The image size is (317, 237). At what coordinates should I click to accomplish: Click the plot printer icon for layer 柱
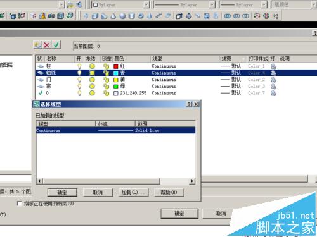coord(273,66)
